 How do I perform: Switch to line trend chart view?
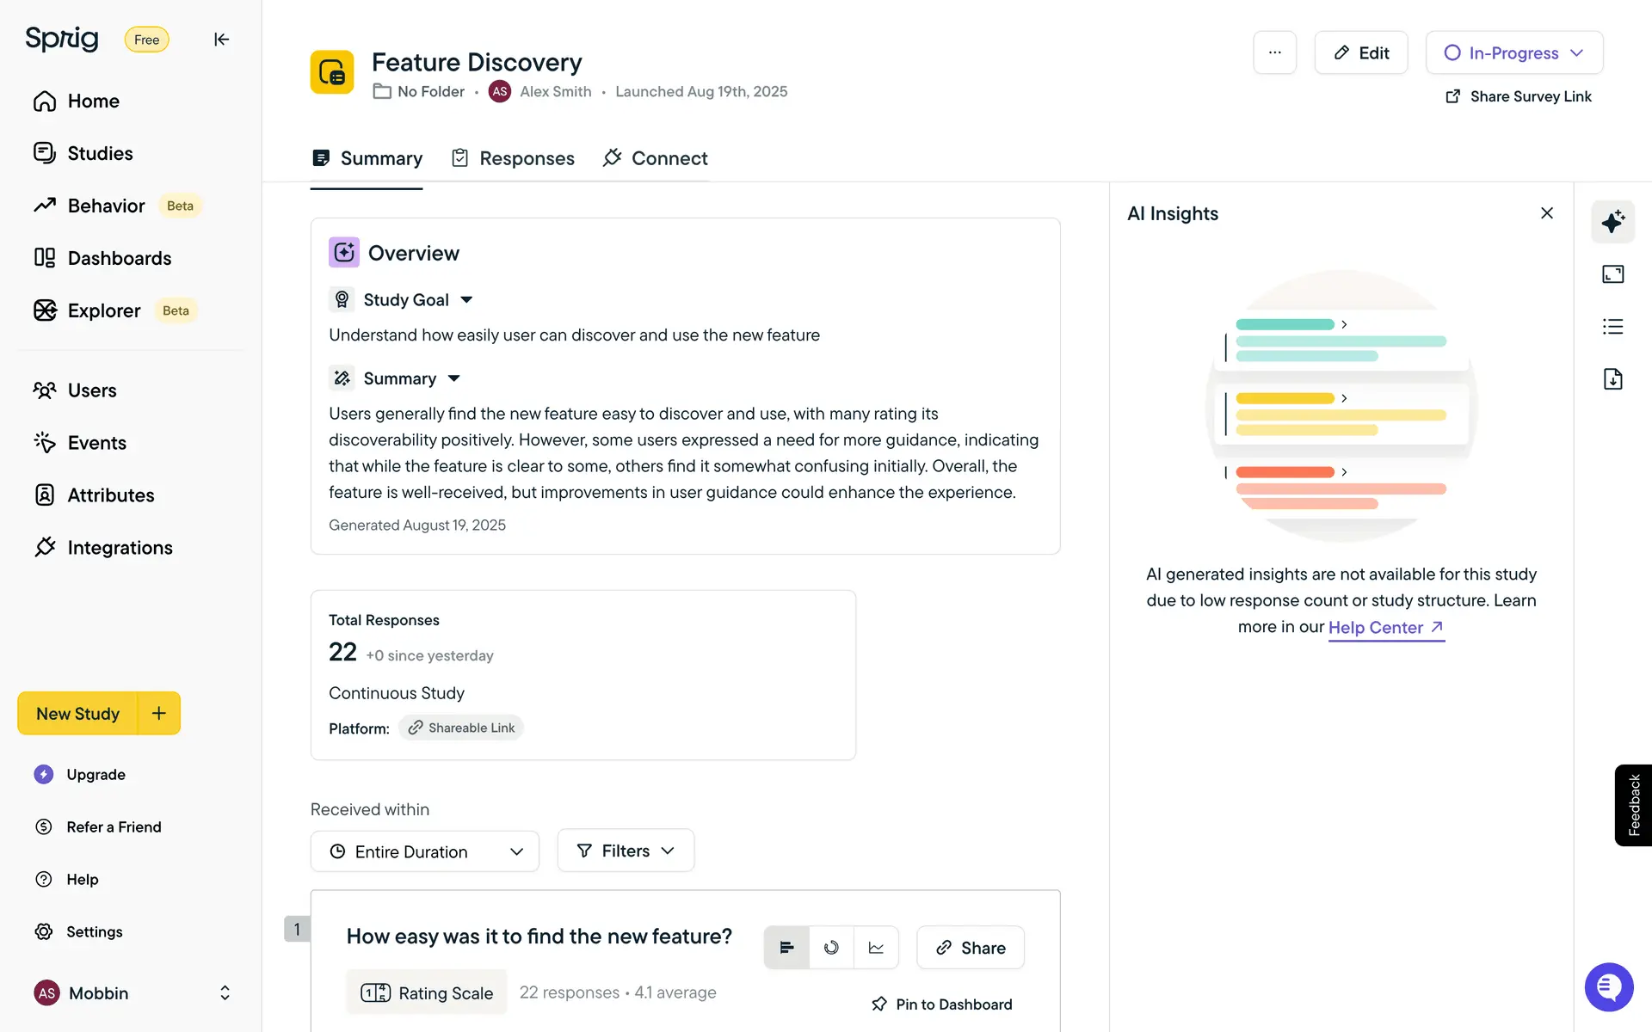tap(876, 948)
